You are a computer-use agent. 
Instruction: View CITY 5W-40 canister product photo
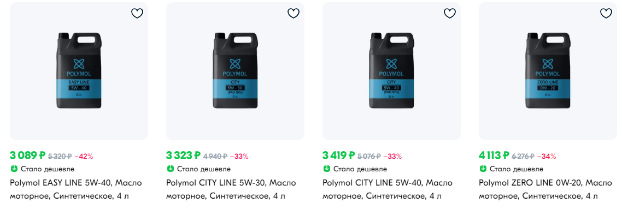(391, 71)
